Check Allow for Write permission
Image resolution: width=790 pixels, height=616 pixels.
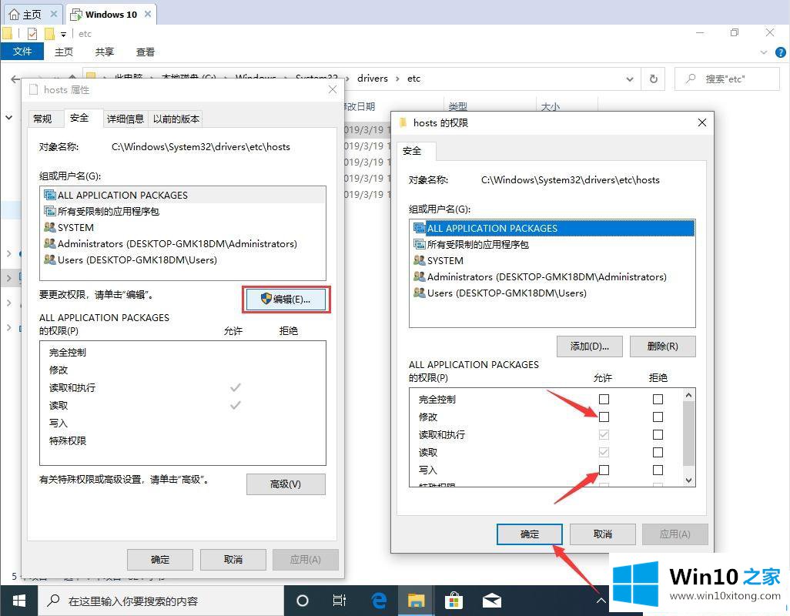click(604, 470)
